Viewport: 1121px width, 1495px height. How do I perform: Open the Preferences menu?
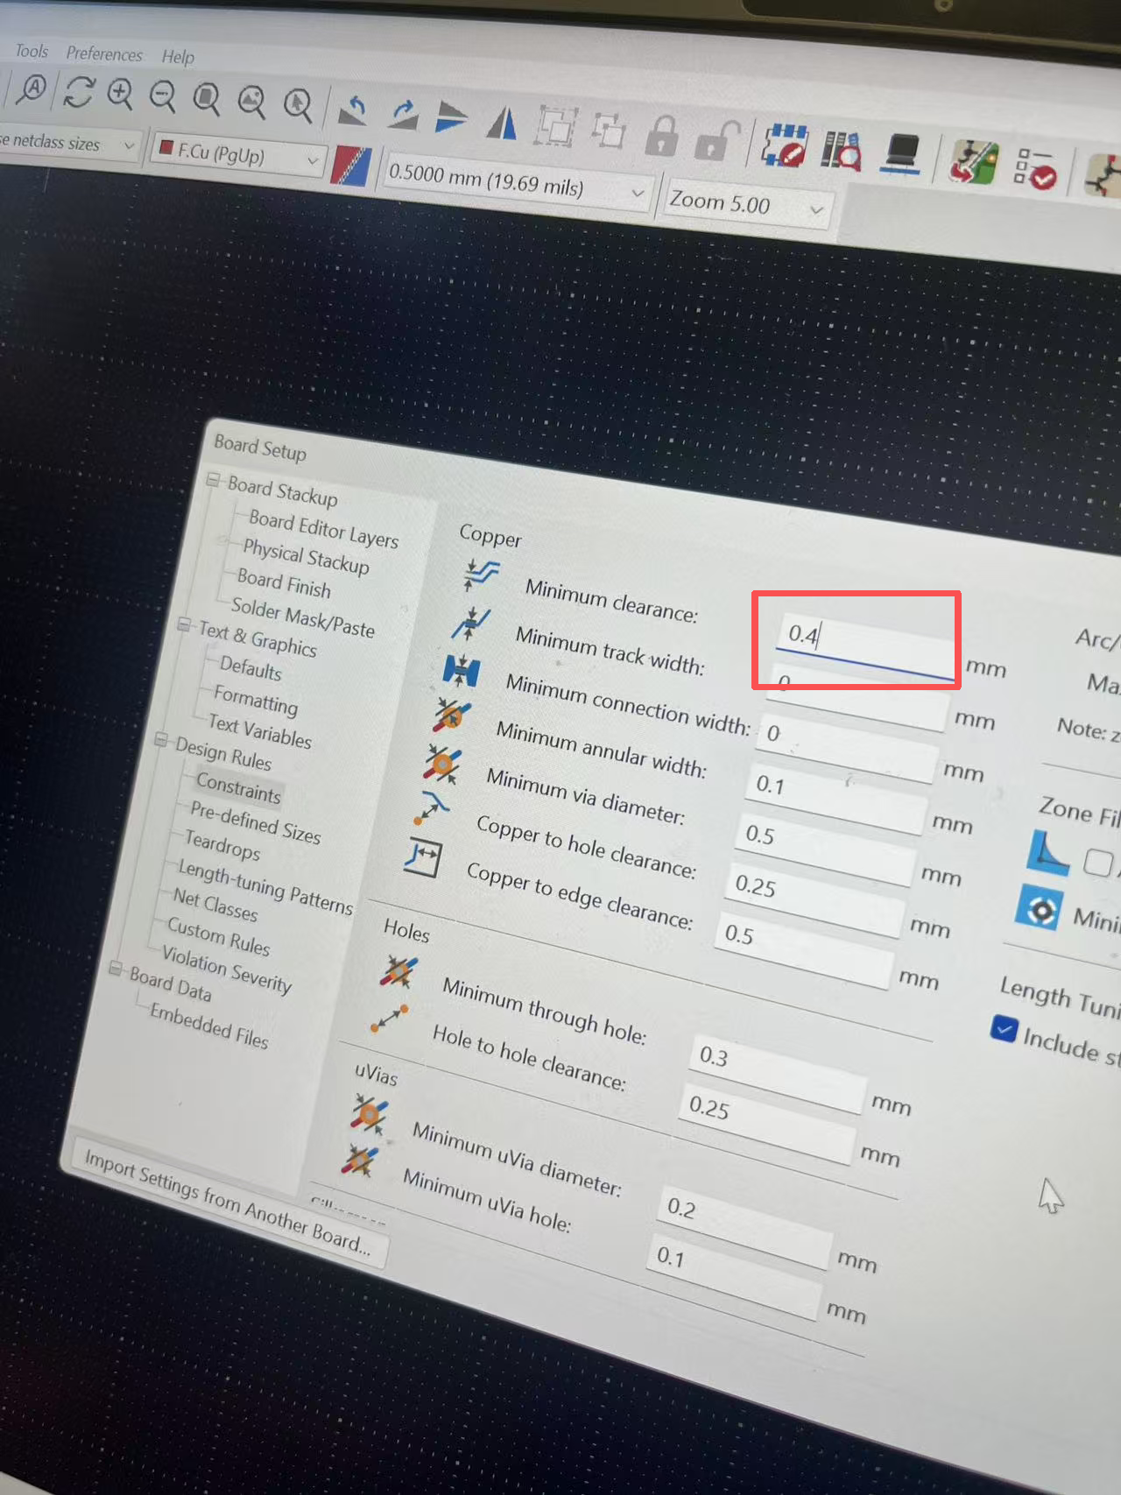tap(104, 53)
